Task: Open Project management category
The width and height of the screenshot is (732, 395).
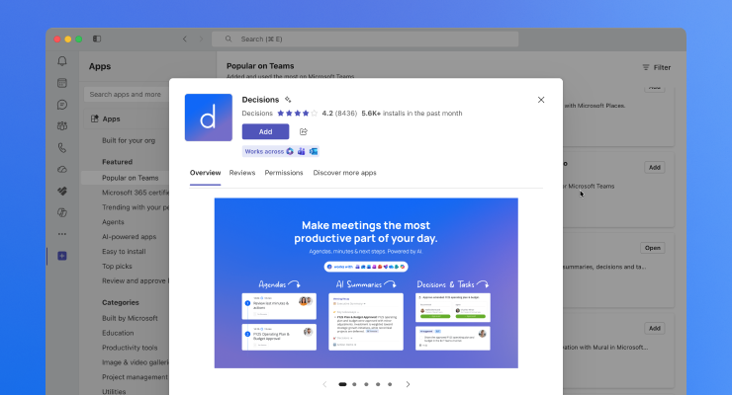Action: [x=135, y=377]
